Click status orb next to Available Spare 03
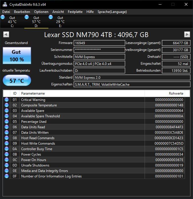Viewport: 193px width, 199px height. [7, 110]
